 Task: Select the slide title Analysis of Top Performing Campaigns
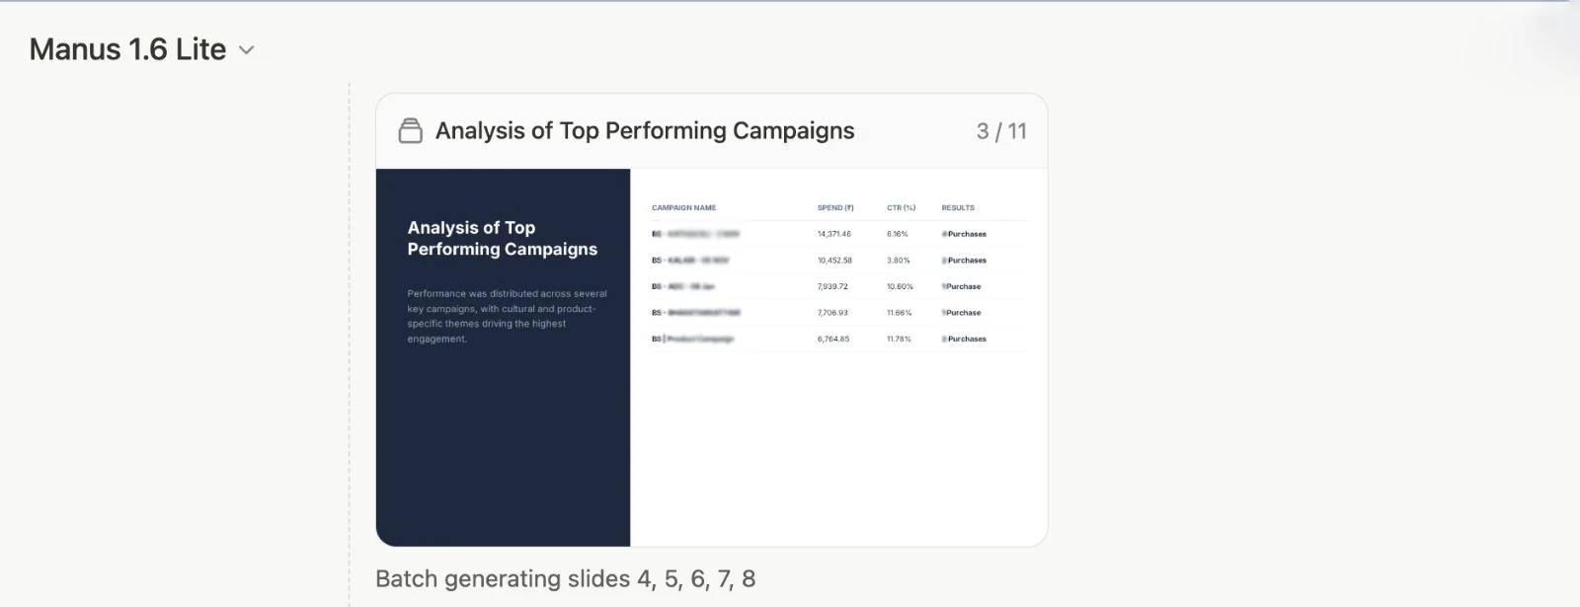[x=646, y=129]
